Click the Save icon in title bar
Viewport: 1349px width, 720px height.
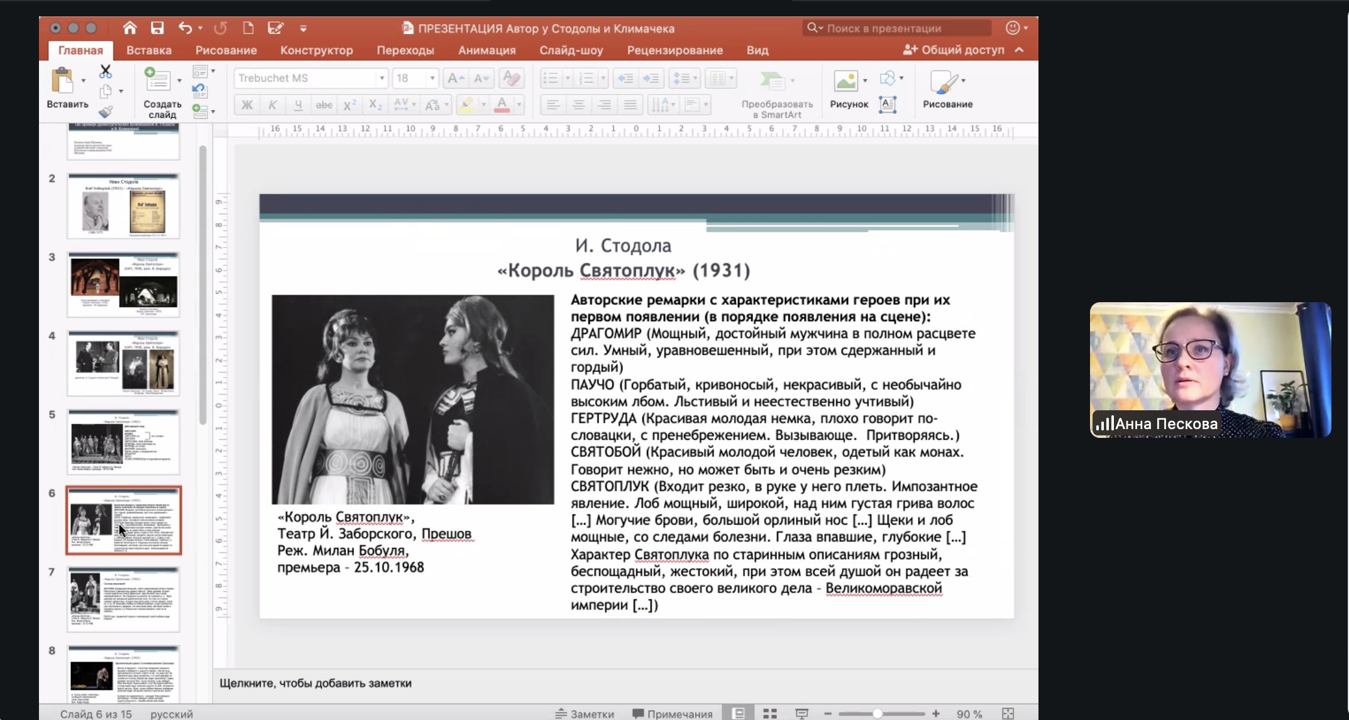pyautogui.click(x=157, y=28)
